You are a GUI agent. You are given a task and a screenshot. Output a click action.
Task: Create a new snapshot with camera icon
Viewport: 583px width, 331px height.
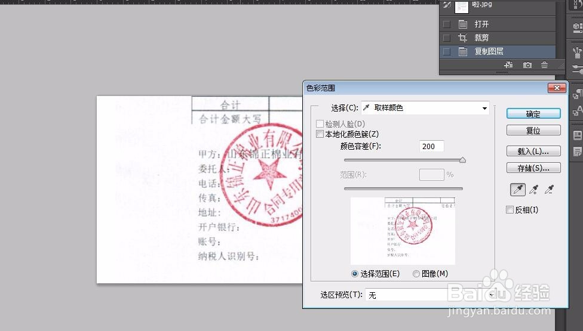(x=527, y=65)
